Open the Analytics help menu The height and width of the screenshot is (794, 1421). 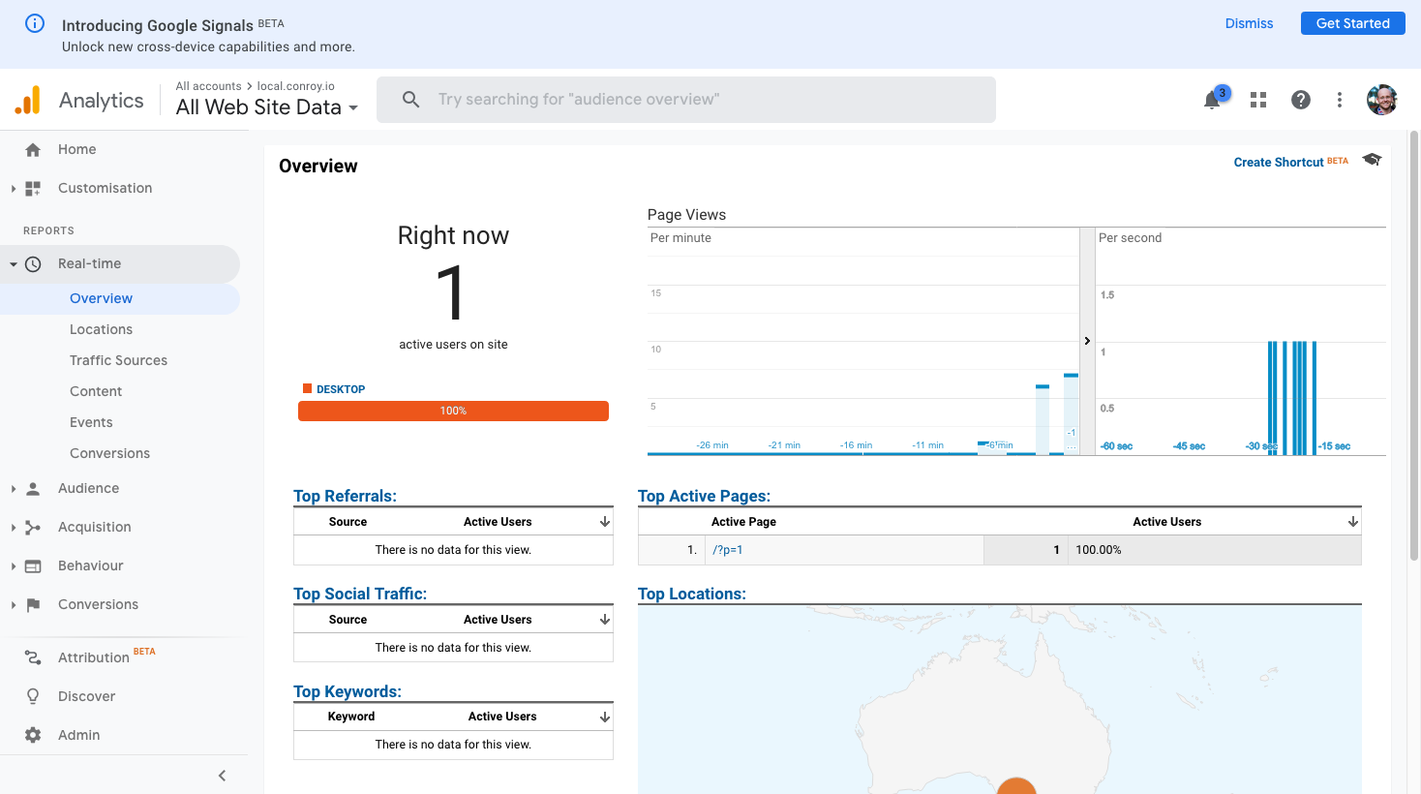1300,99
